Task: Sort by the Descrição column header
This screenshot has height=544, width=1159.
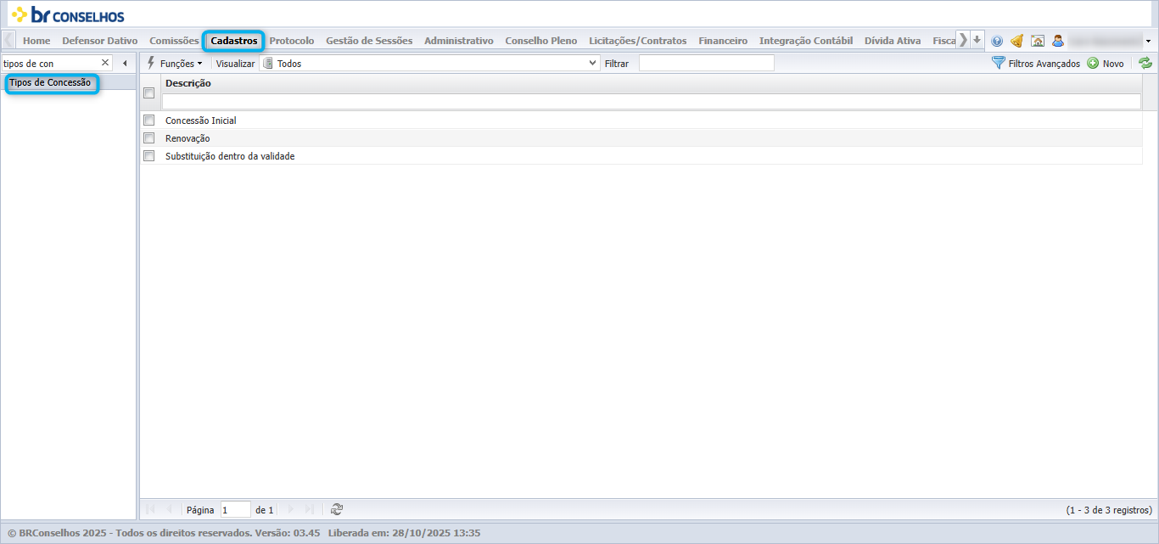Action: (188, 83)
